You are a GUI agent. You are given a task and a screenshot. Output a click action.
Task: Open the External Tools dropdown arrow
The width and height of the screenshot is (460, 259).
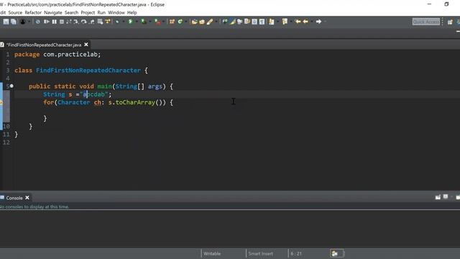[163, 22]
